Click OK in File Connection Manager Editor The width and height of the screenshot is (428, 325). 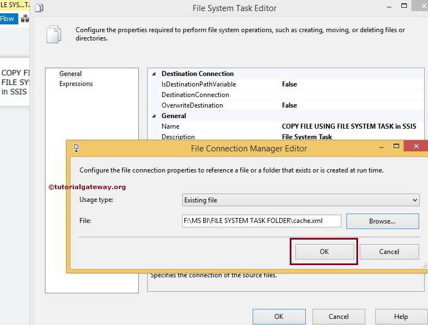tap(324, 251)
